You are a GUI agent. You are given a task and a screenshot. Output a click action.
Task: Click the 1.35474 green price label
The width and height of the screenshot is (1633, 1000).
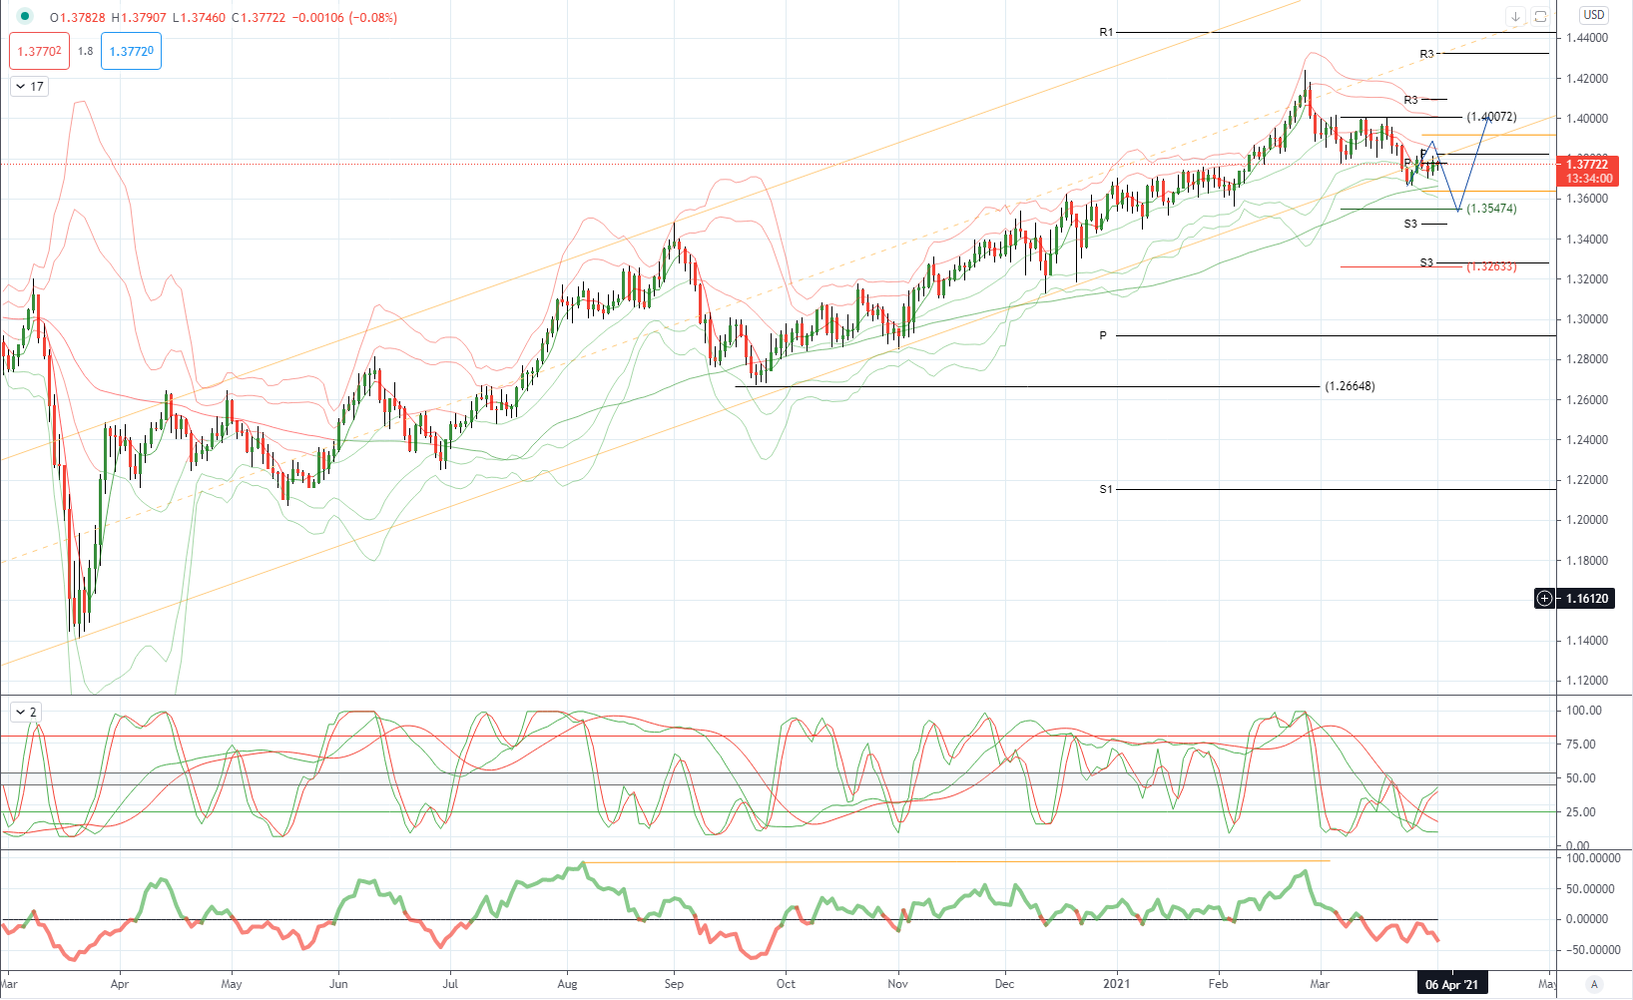1491,209
